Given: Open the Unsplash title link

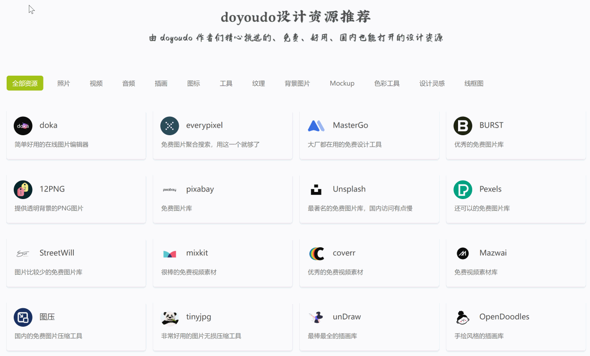Looking at the screenshot, I should pos(349,189).
